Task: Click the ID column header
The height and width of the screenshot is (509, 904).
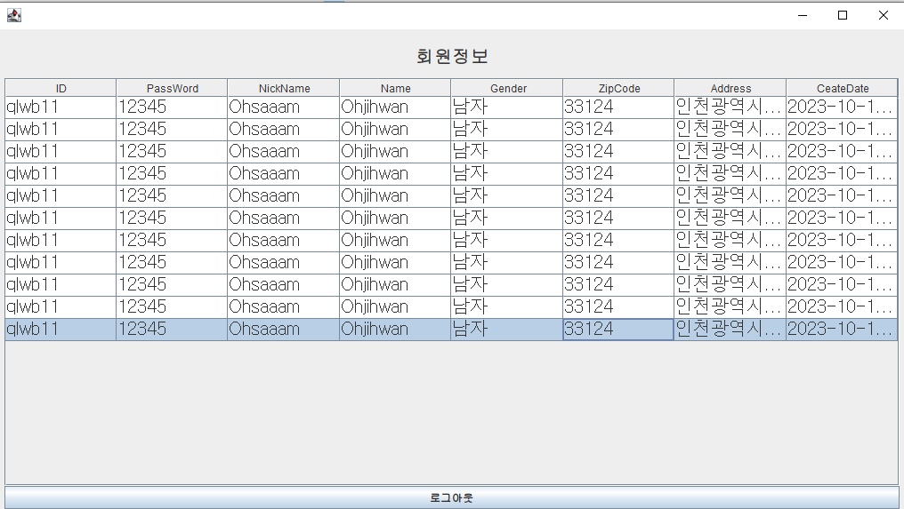Action: 61,88
